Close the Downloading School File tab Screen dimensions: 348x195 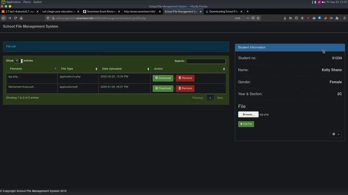pyautogui.click(x=241, y=11)
